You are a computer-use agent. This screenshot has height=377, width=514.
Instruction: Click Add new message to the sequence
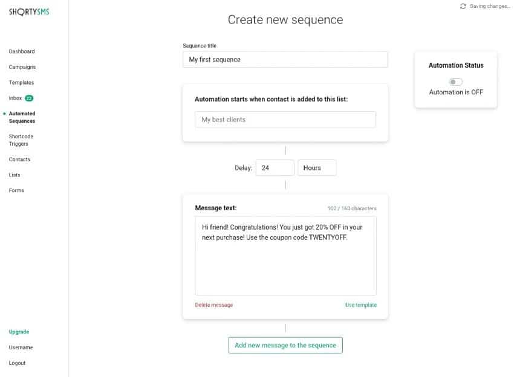pyautogui.click(x=285, y=345)
